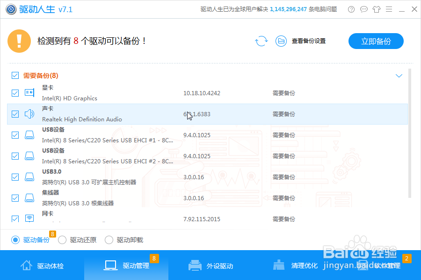421x280 pixels.
Task: Click 需要备份 status in 集线器 row
Action: [284, 198]
